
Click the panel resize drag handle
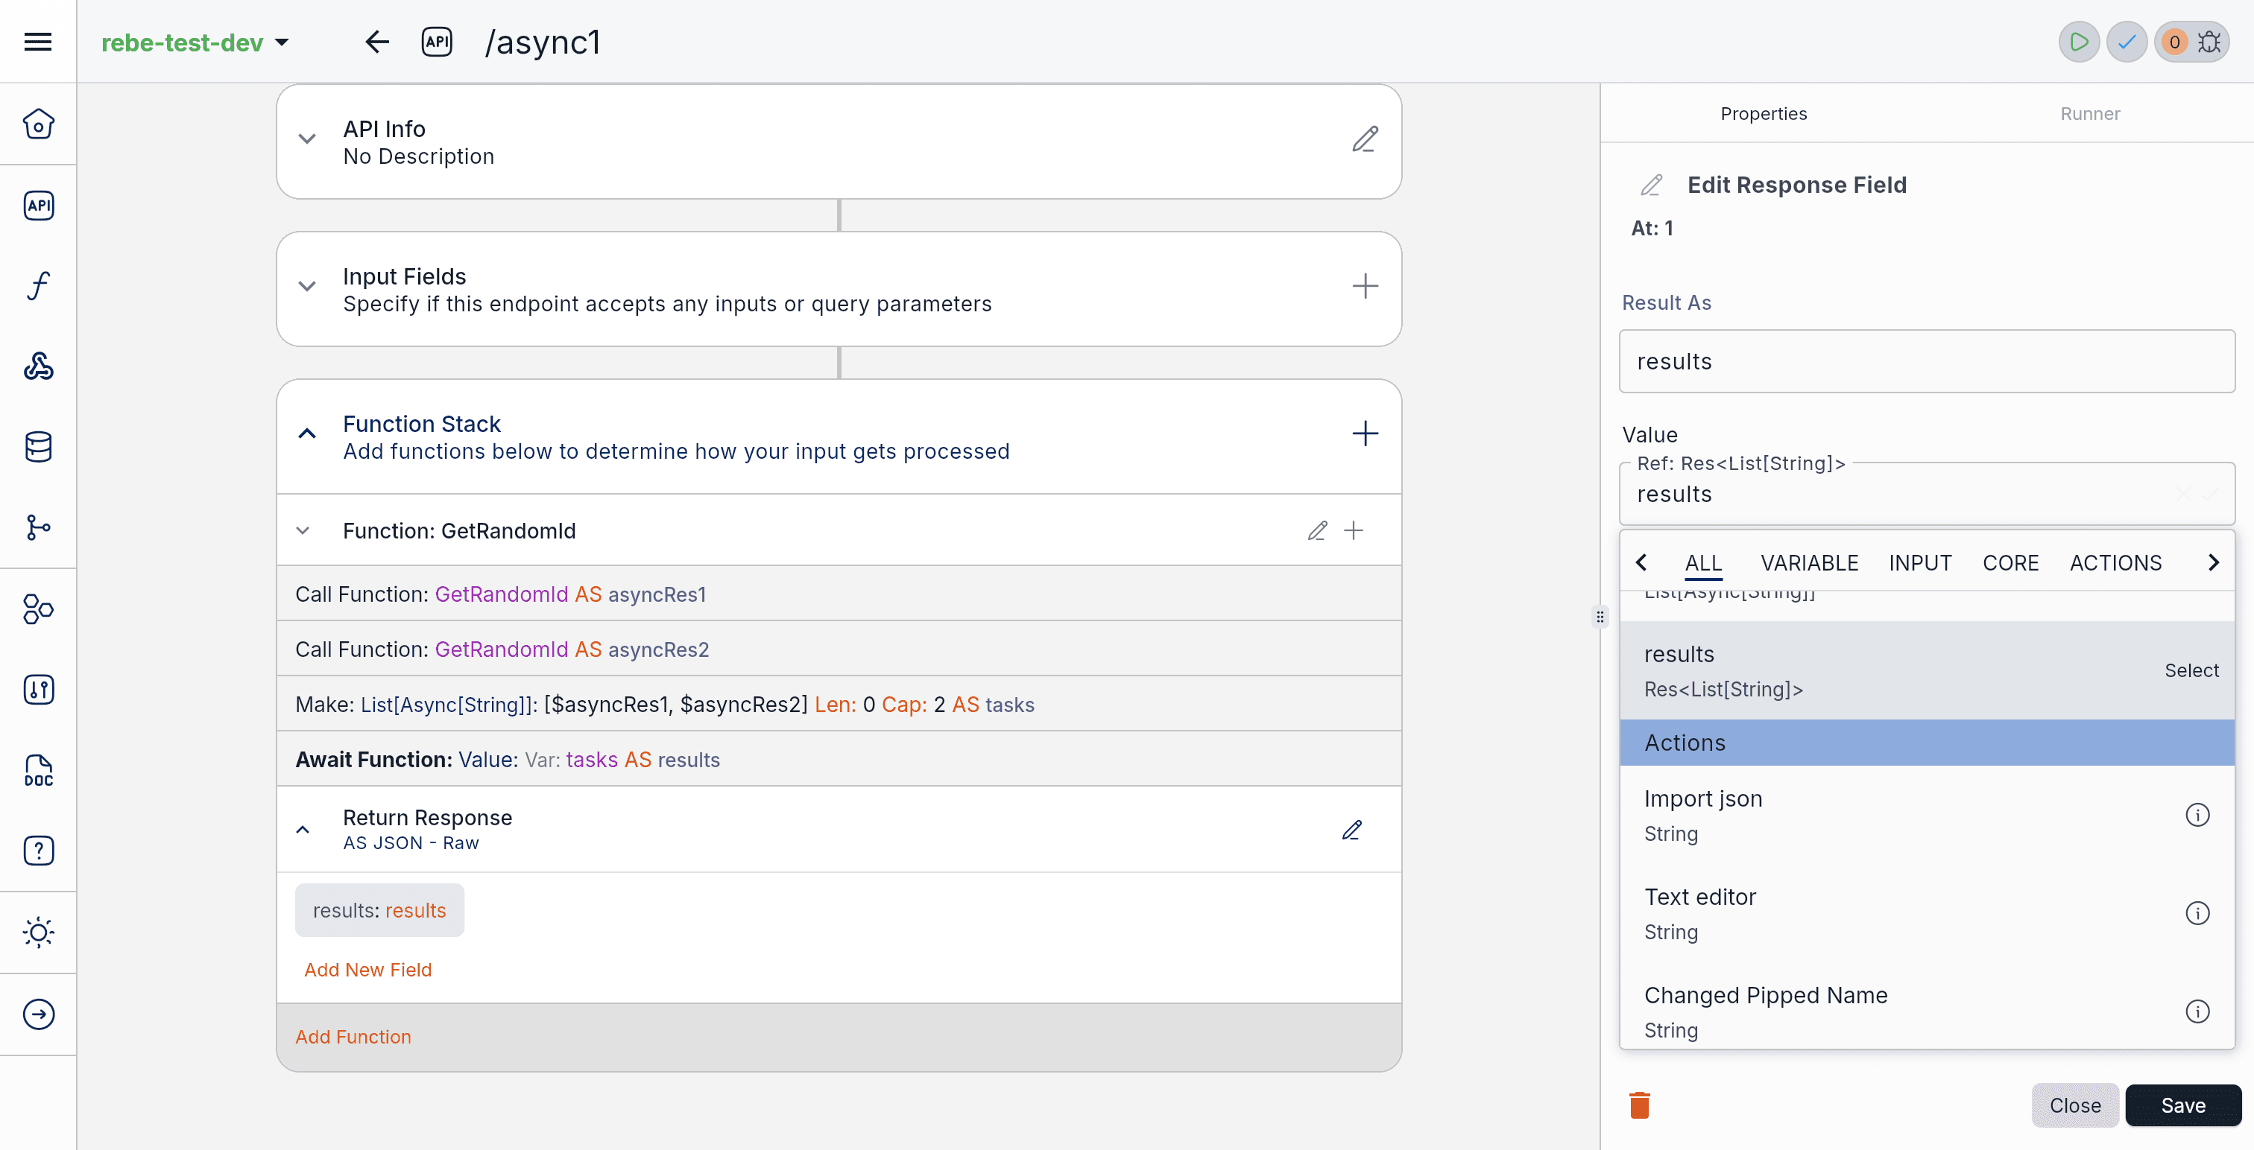[1600, 617]
